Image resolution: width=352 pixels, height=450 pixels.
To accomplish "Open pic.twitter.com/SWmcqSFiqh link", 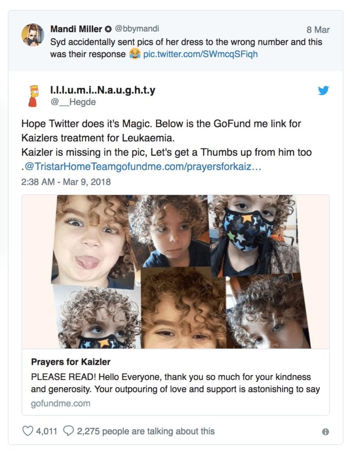I will click(200, 54).
